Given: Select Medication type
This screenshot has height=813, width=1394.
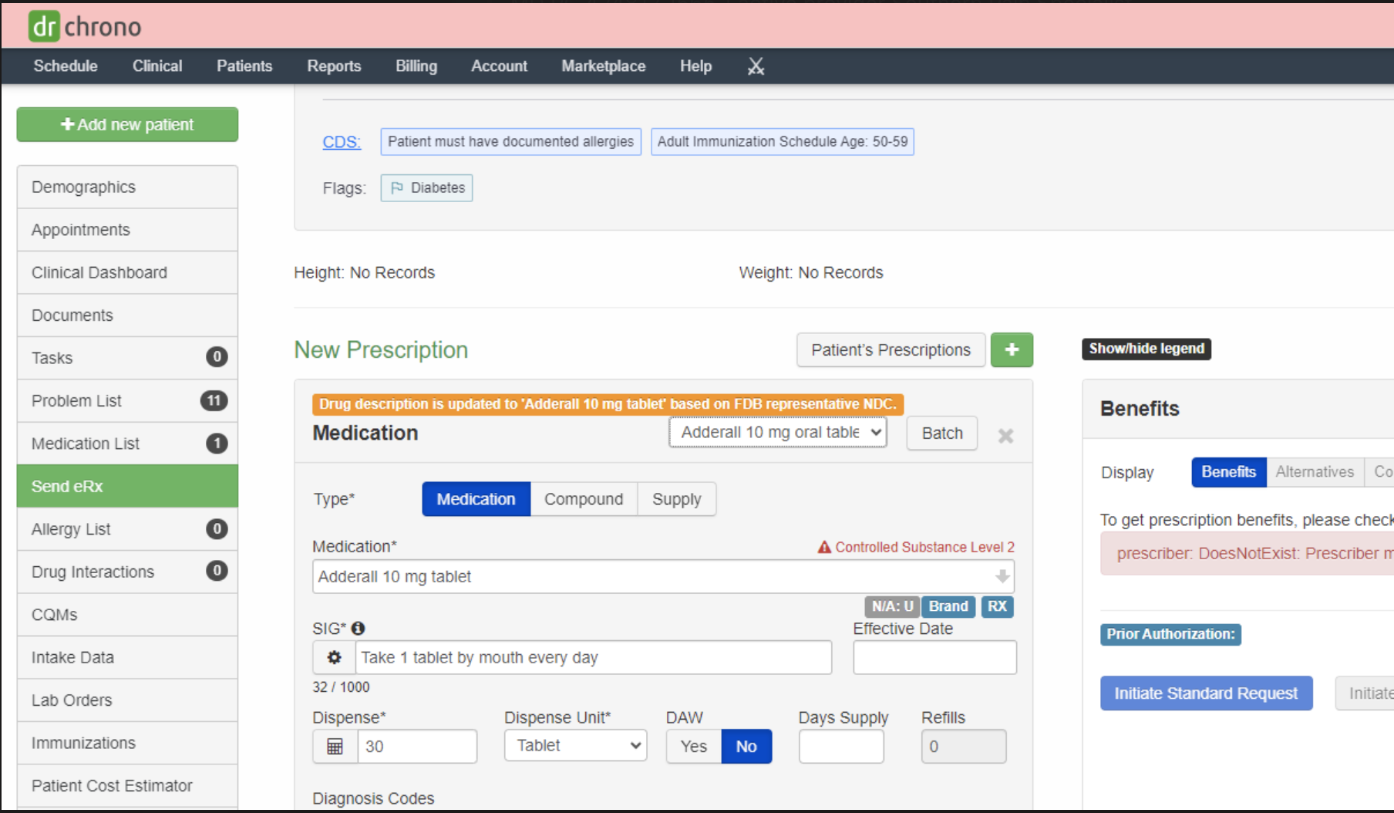Looking at the screenshot, I should 476,499.
